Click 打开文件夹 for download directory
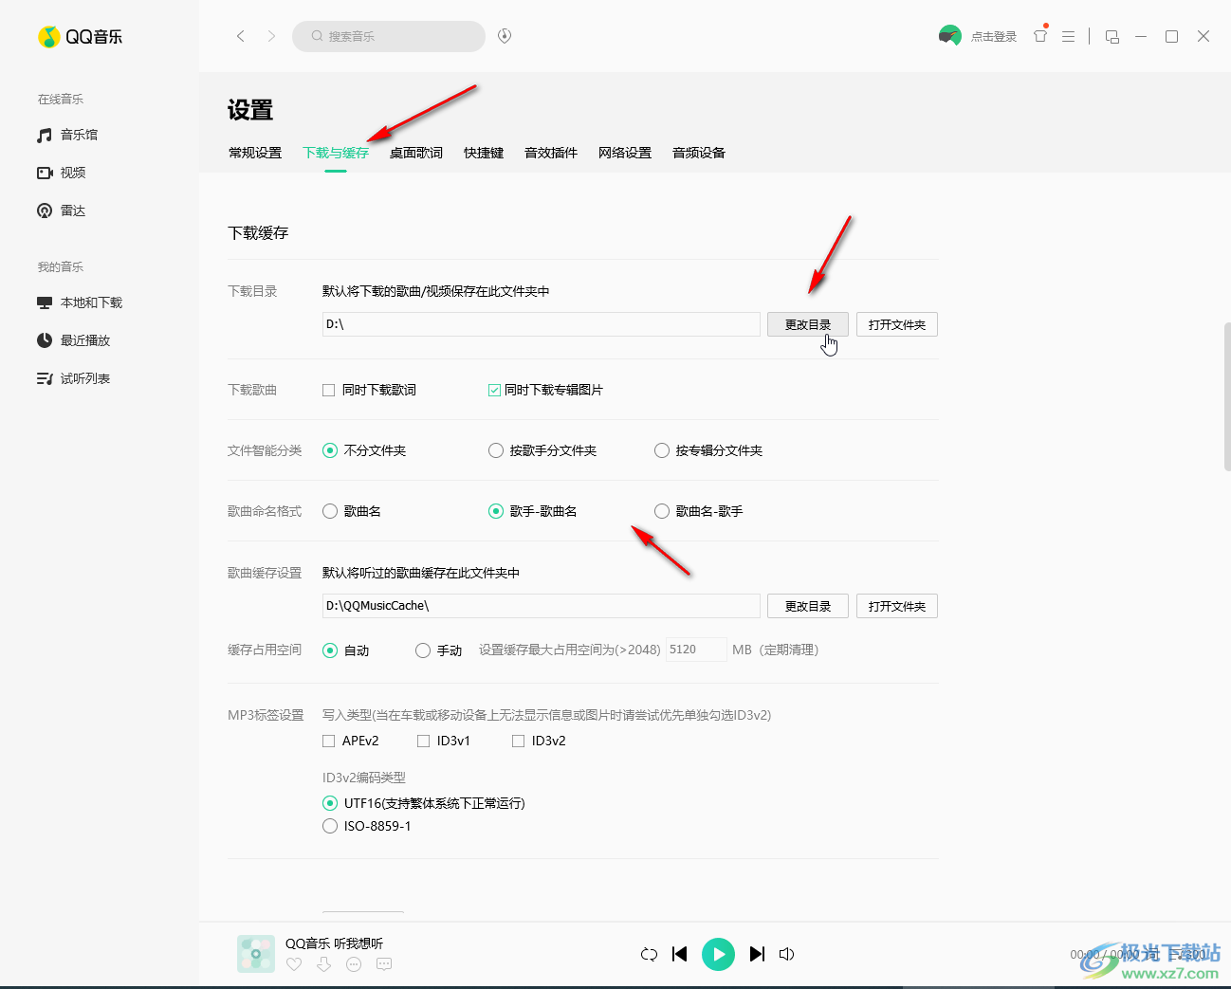 [x=897, y=324]
